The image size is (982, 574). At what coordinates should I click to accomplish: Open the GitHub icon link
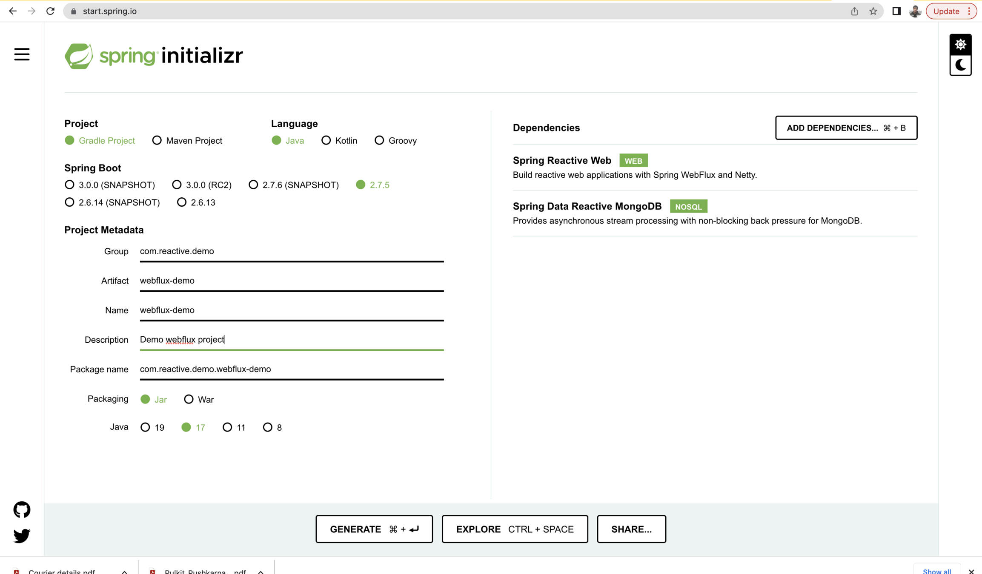tap(22, 509)
